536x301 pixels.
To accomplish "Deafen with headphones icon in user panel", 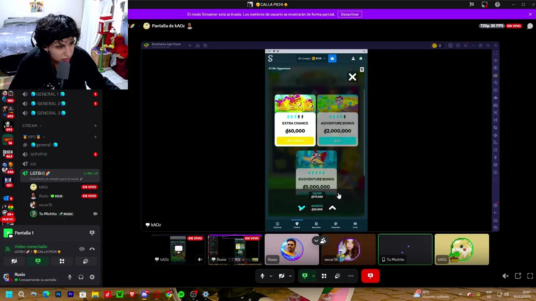I will point(81,277).
